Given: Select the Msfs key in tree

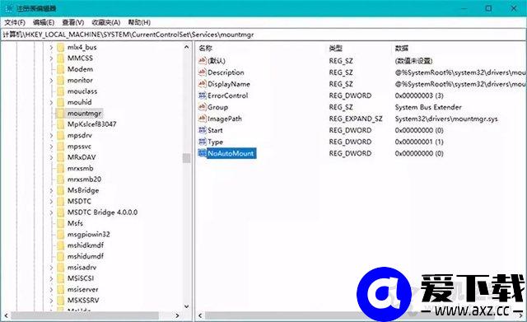Looking at the screenshot, I should (x=75, y=223).
